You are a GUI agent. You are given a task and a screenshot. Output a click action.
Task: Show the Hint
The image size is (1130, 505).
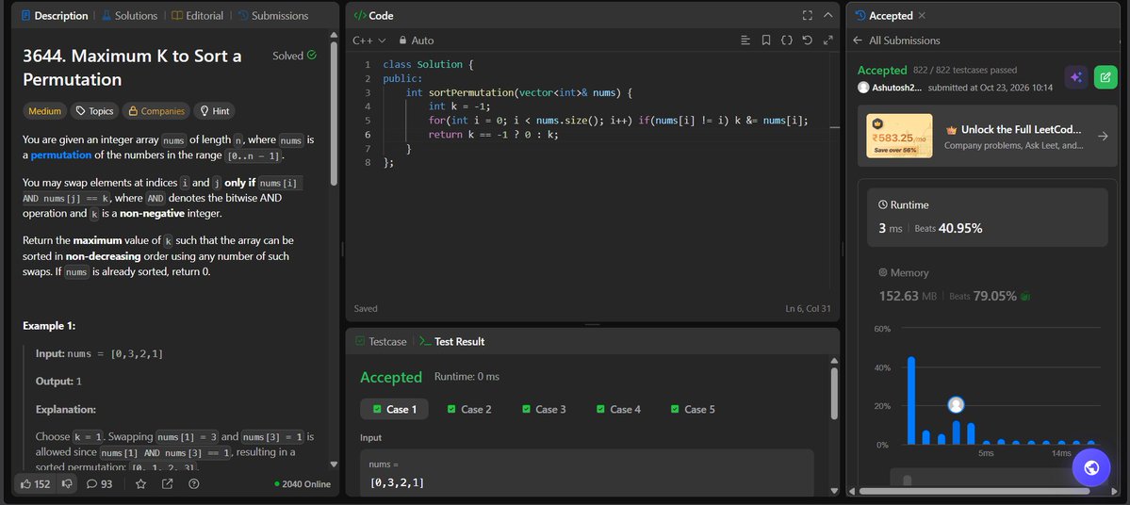coord(214,111)
